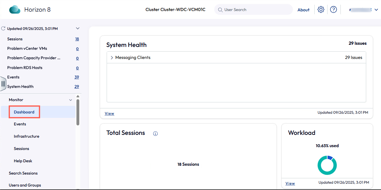Collapse the Monitor menu section
Viewport: 381px width, 190px height.
coord(70,100)
